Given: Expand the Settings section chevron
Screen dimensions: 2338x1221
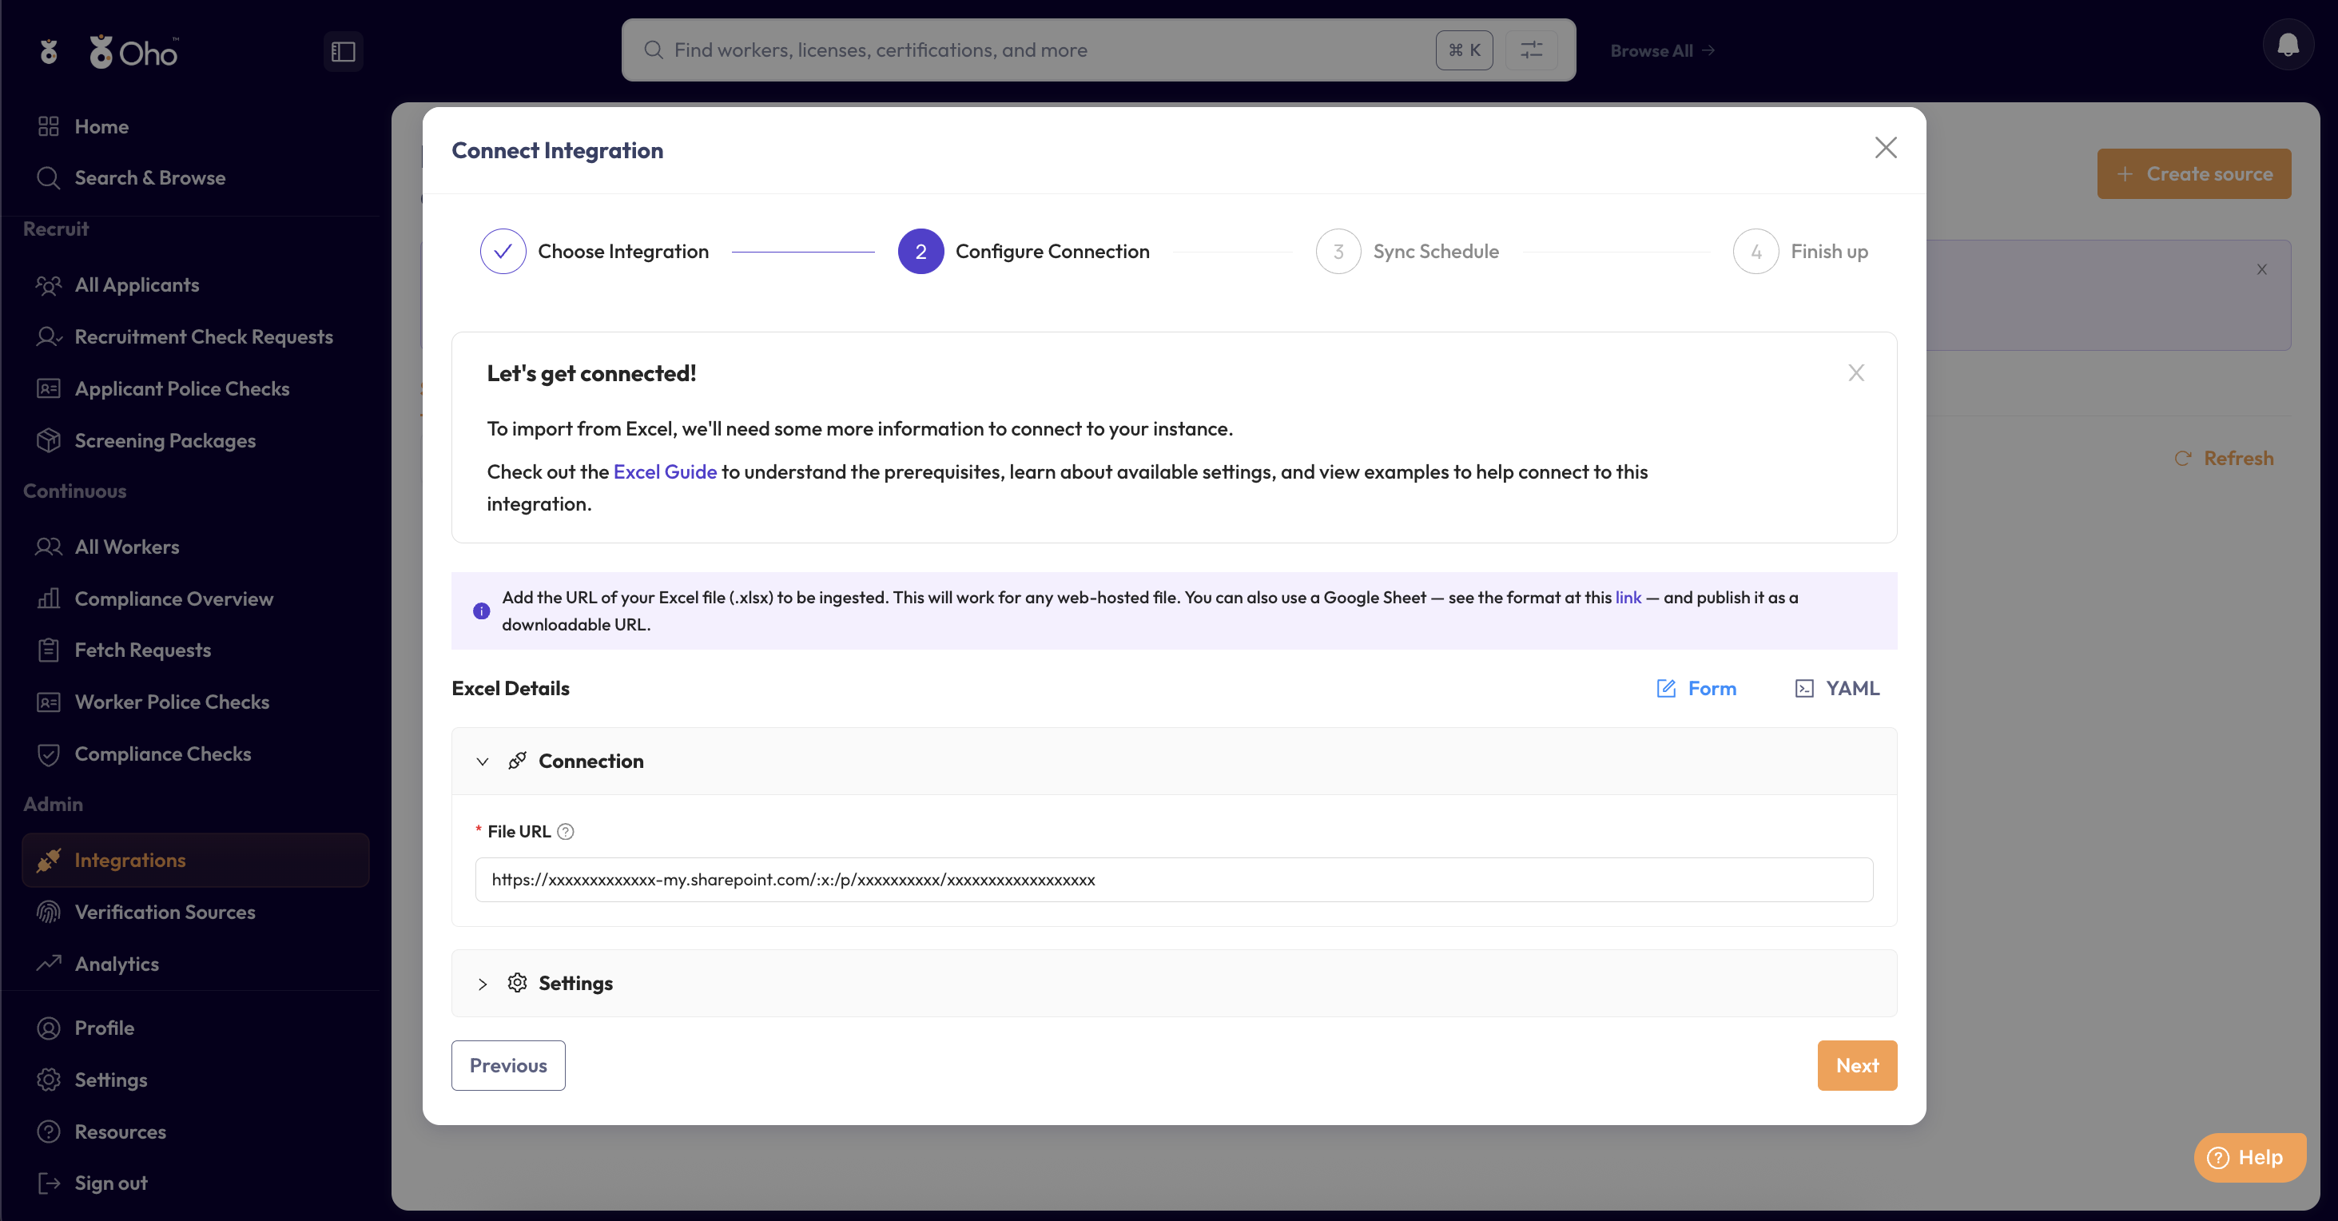Looking at the screenshot, I should [x=483, y=983].
